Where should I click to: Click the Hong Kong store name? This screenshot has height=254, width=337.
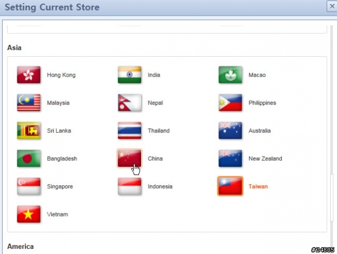tap(61, 75)
